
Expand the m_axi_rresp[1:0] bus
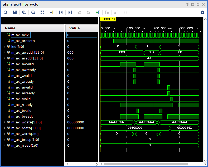pos(4,146)
